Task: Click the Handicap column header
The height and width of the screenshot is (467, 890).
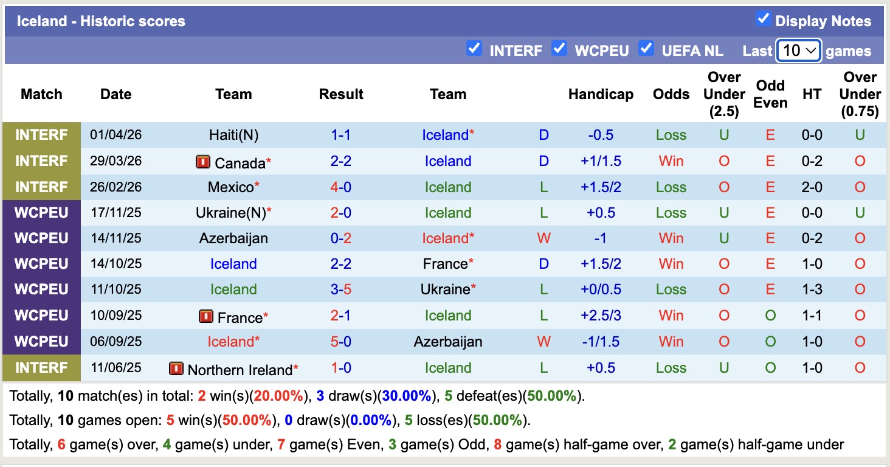Action: click(601, 94)
